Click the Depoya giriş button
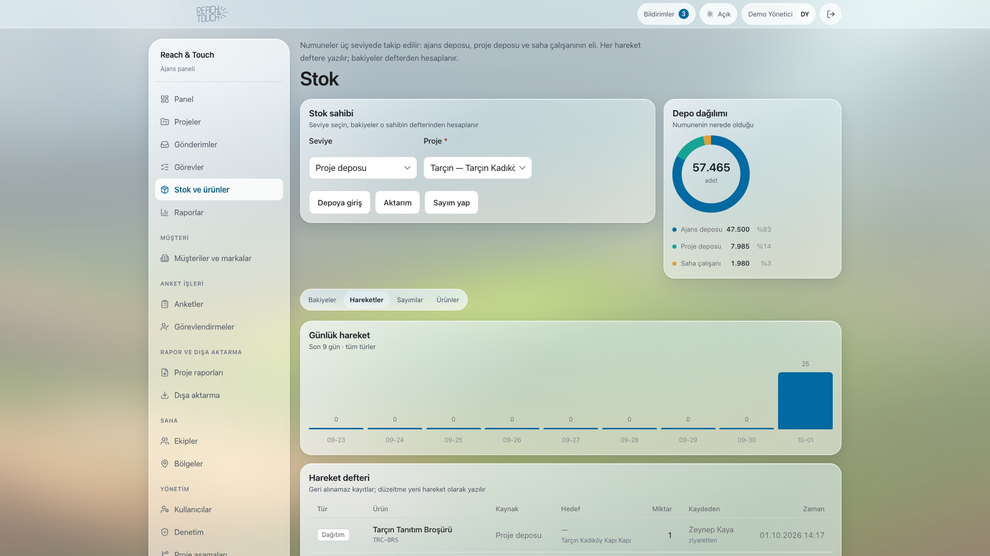 click(x=340, y=202)
